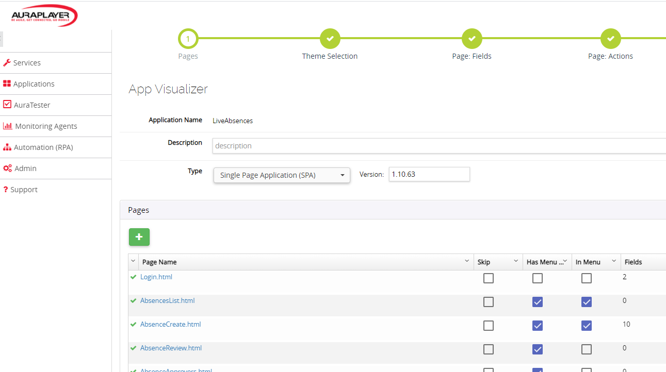The width and height of the screenshot is (666, 372).
Task: Click the Version field showing 1.10.63
Action: (429, 174)
